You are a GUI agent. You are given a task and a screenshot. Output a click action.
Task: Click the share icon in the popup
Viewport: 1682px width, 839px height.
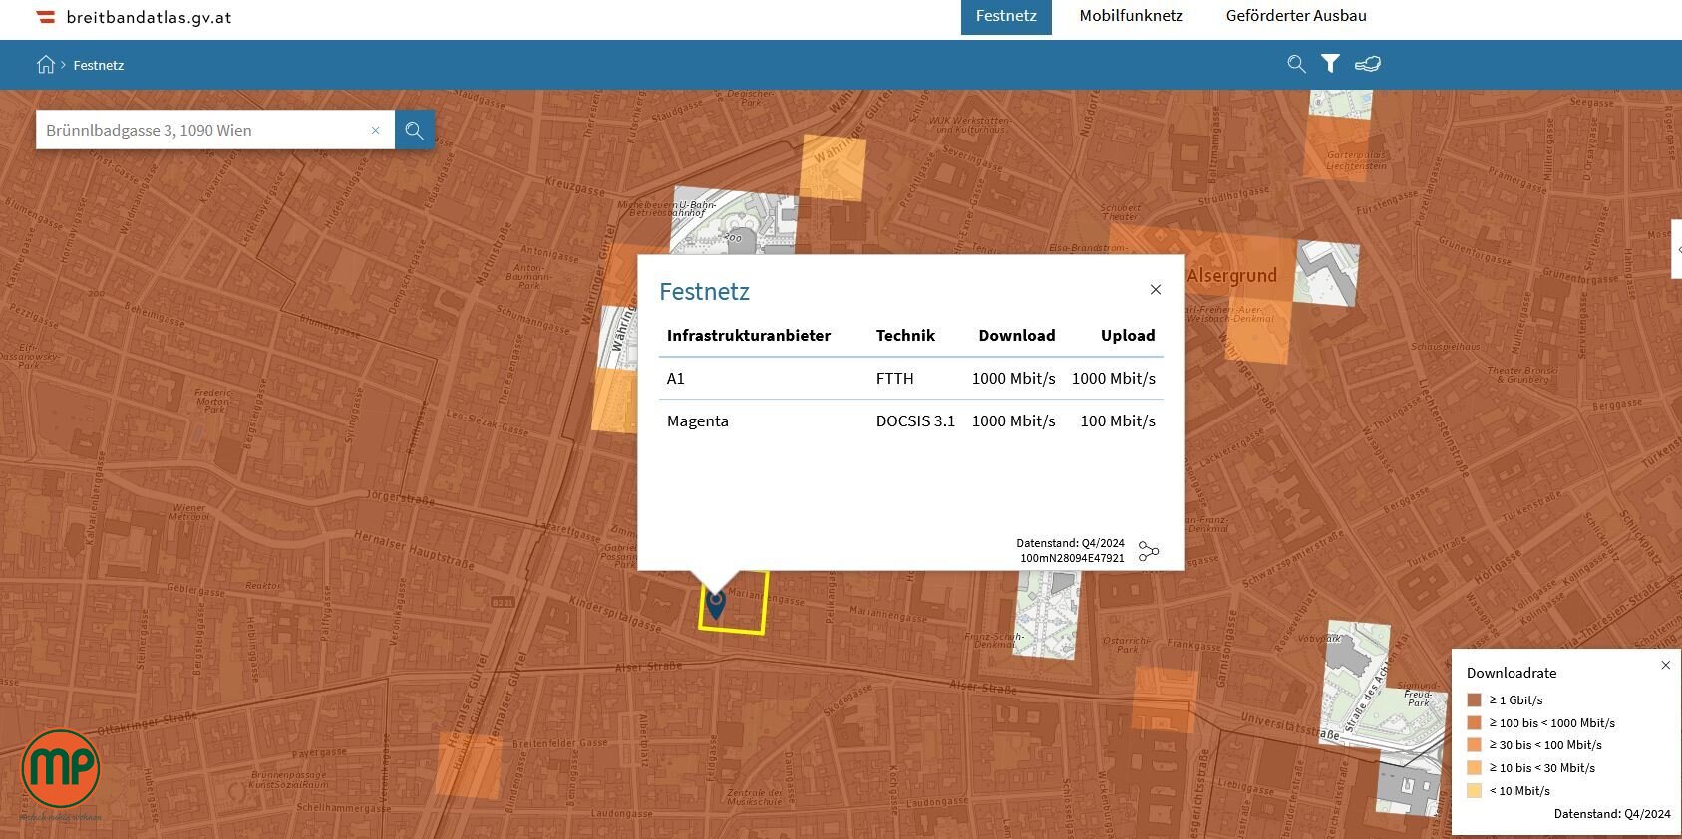pyautogui.click(x=1149, y=551)
